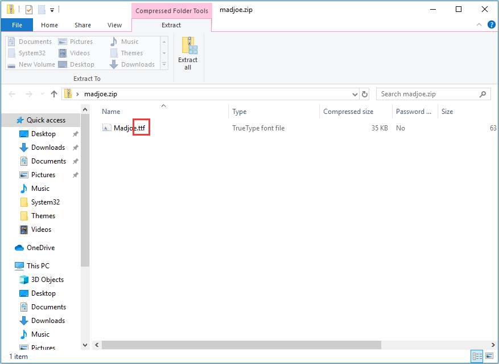Open the Help question mark icon
The image size is (499, 364).
(492, 24)
